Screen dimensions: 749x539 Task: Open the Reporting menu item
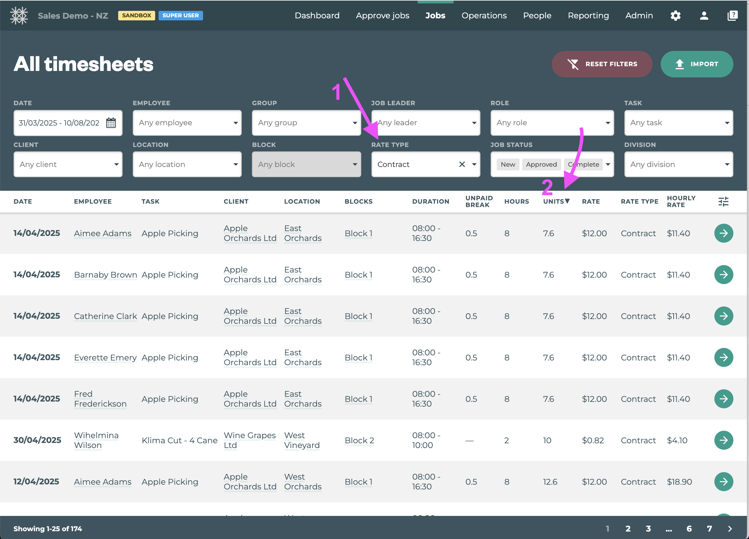tap(588, 16)
